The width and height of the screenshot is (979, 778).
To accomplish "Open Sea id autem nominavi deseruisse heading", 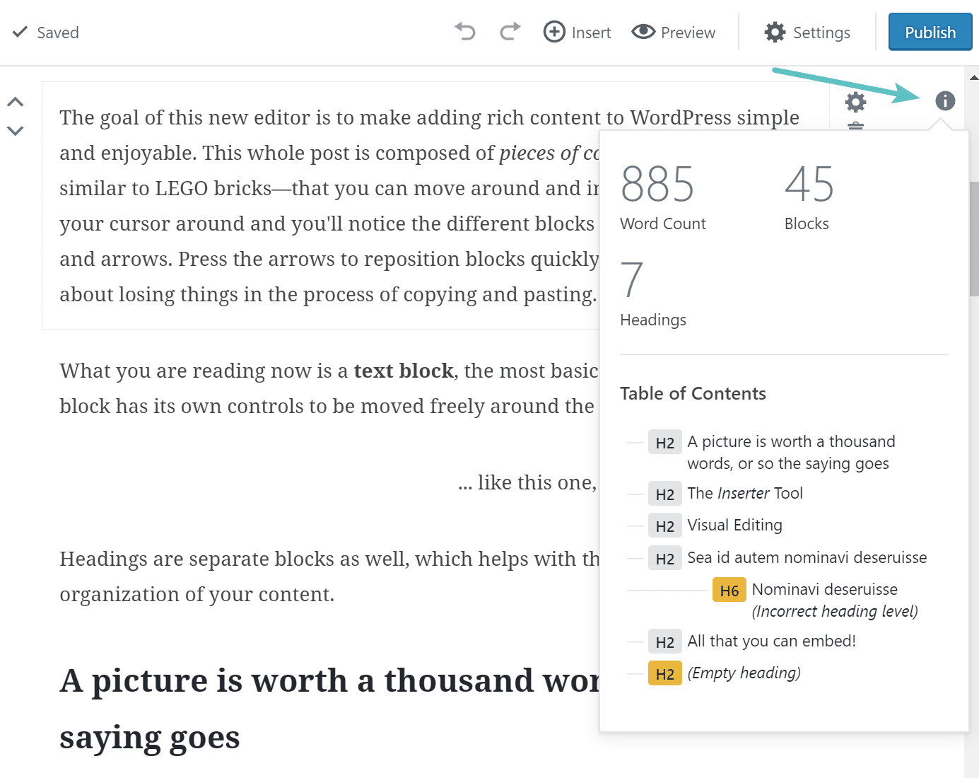I will pyautogui.click(x=807, y=558).
